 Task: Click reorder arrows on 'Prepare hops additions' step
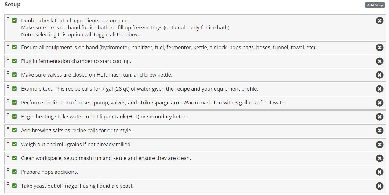click(x=8, y=169)
